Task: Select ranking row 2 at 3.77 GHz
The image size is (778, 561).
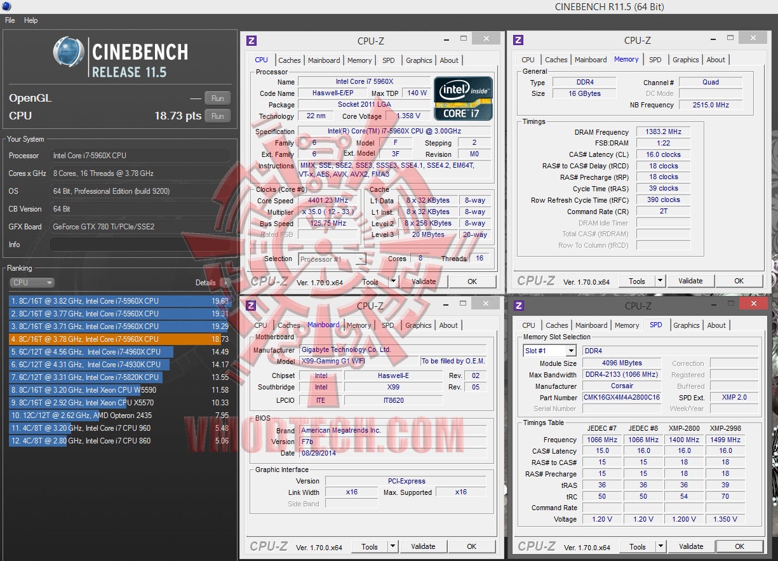Action: tap(119, 314)
